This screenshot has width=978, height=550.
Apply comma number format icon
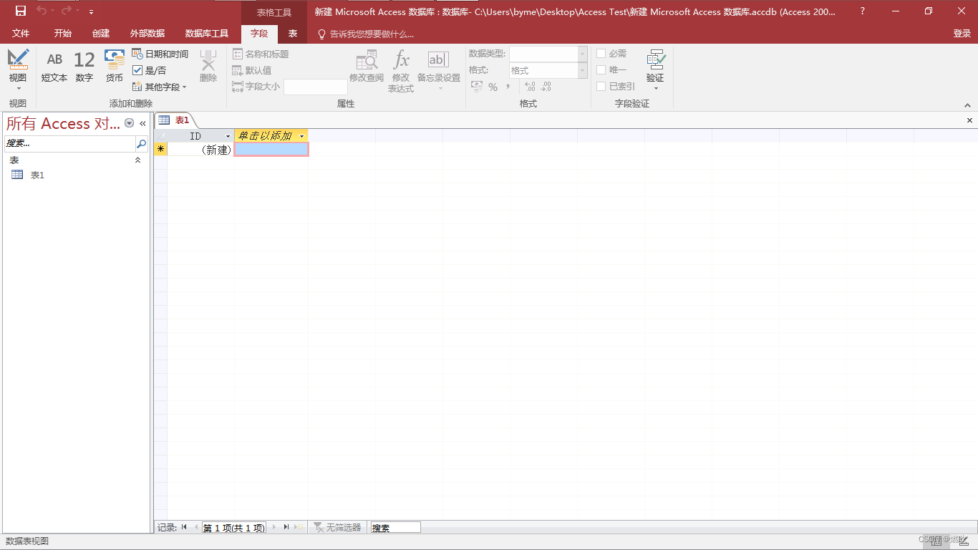(508, 87)
